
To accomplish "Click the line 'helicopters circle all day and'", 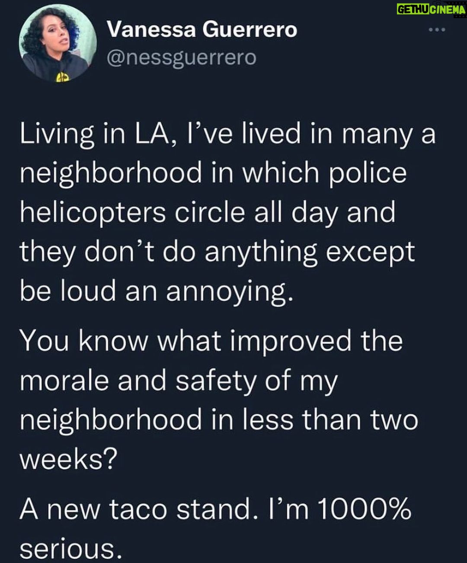I will pyautogui.click(x=208, y=213).
